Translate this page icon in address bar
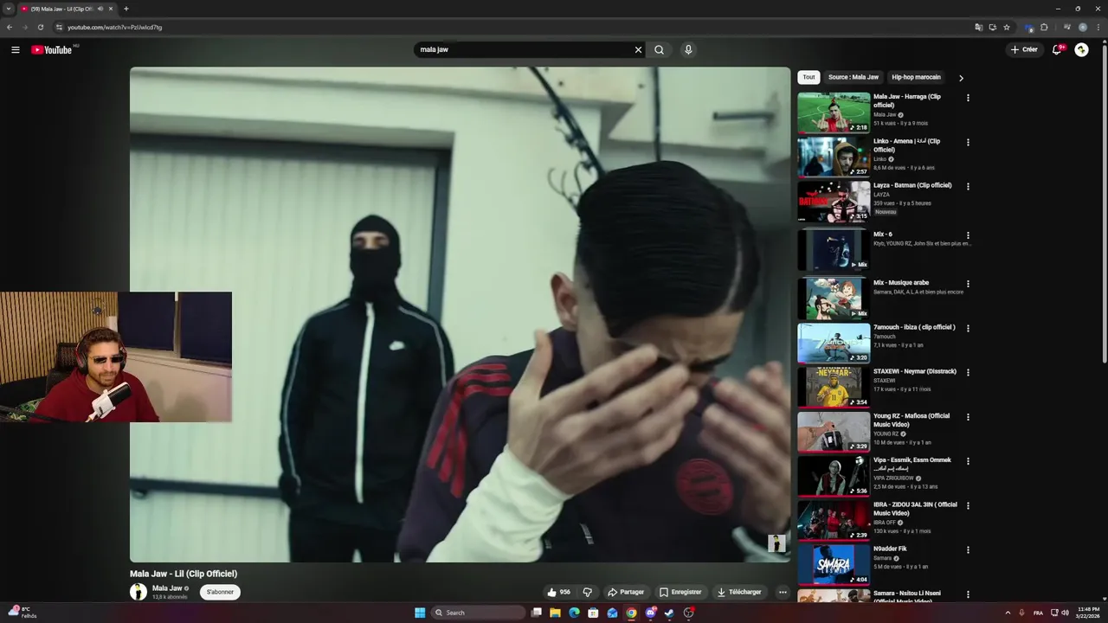Screen dimensions: 1108x623 point(979,27)
